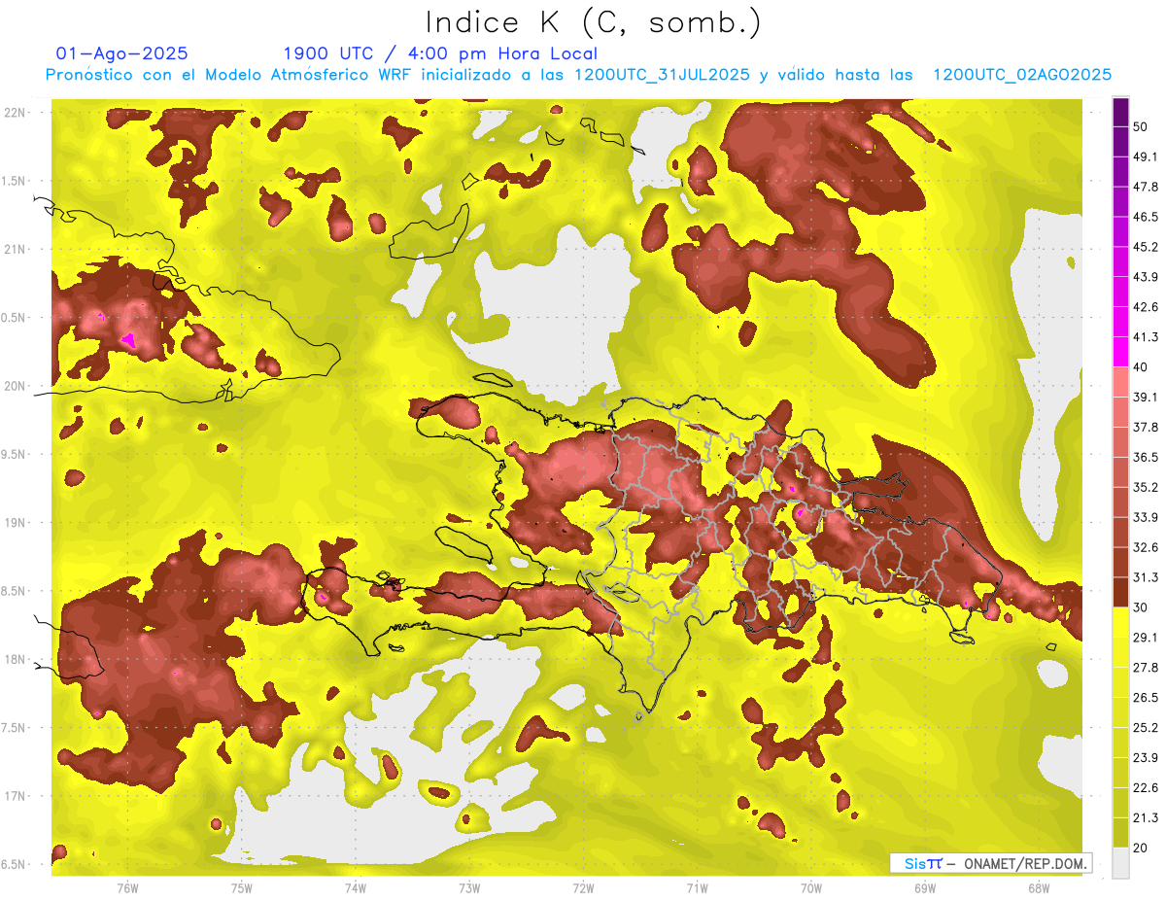Click the color scale value 25.2
The width and height of the screenshot is (1166, 901).
click(1146, 728)
